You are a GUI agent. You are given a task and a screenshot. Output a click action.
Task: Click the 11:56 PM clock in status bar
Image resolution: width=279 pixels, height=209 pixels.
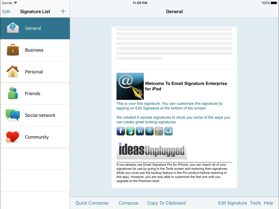tap(140, 3)
